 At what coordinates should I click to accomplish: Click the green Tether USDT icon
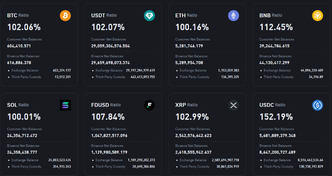(x=150, y=16)
